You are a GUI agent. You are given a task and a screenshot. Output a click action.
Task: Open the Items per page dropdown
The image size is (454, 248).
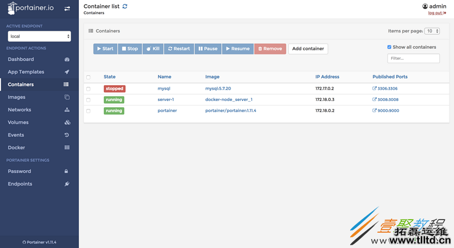coord(432,31)
